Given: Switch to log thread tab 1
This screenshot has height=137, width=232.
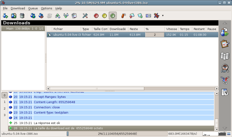Looking at the screenshot, I should click(5, 102).
